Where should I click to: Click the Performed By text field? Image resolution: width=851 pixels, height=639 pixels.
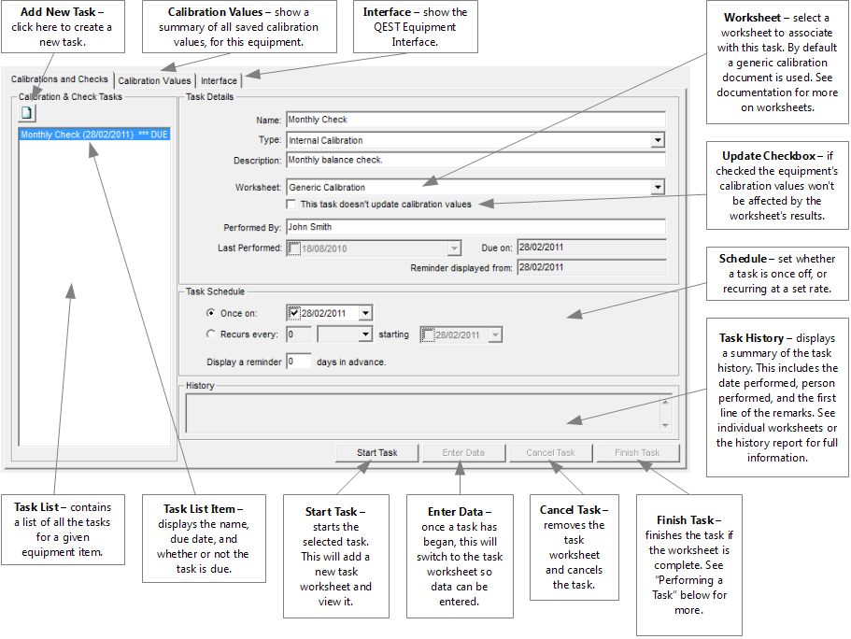coord(475,227)
